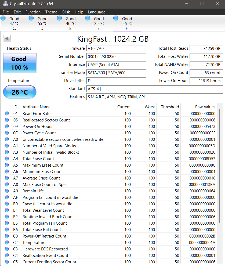The height and width of the screenshot is (266, 225).
Task: Click the Good 100 % health status button
Action: [20, 63]
